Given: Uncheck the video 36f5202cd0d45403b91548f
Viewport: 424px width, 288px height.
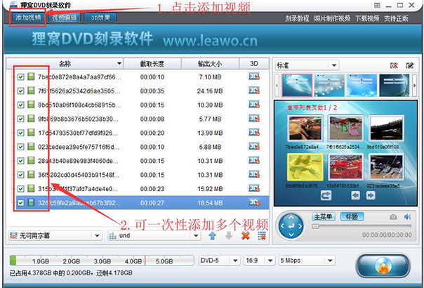Looking at the screenshot, I should (21, 175).
